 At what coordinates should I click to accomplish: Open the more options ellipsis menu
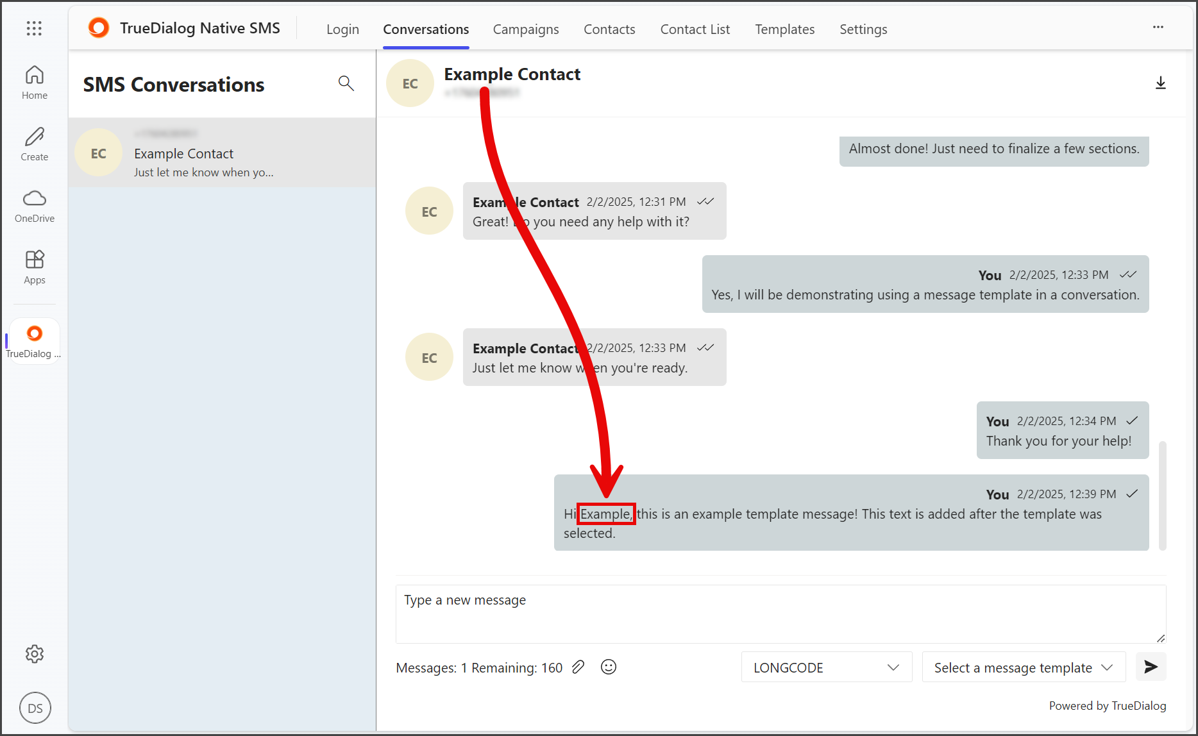1158,27
